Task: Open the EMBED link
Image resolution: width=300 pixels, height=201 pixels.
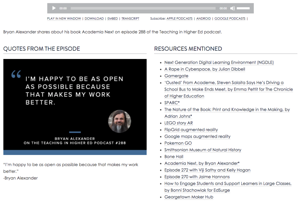Action: (112, 18)
